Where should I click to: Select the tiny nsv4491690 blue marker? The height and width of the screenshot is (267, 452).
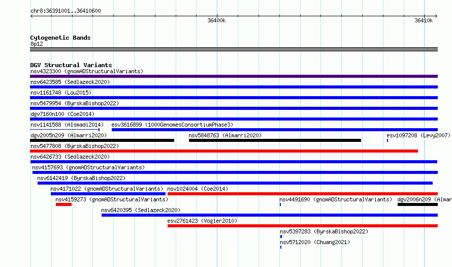(280, 204)
